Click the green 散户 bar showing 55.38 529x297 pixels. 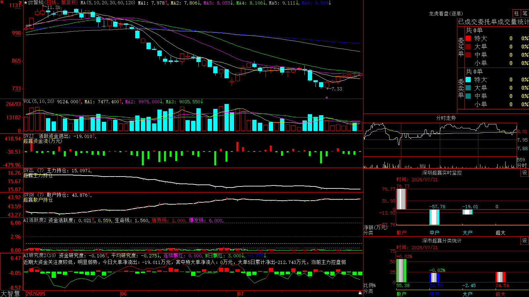tap(401, 271)
